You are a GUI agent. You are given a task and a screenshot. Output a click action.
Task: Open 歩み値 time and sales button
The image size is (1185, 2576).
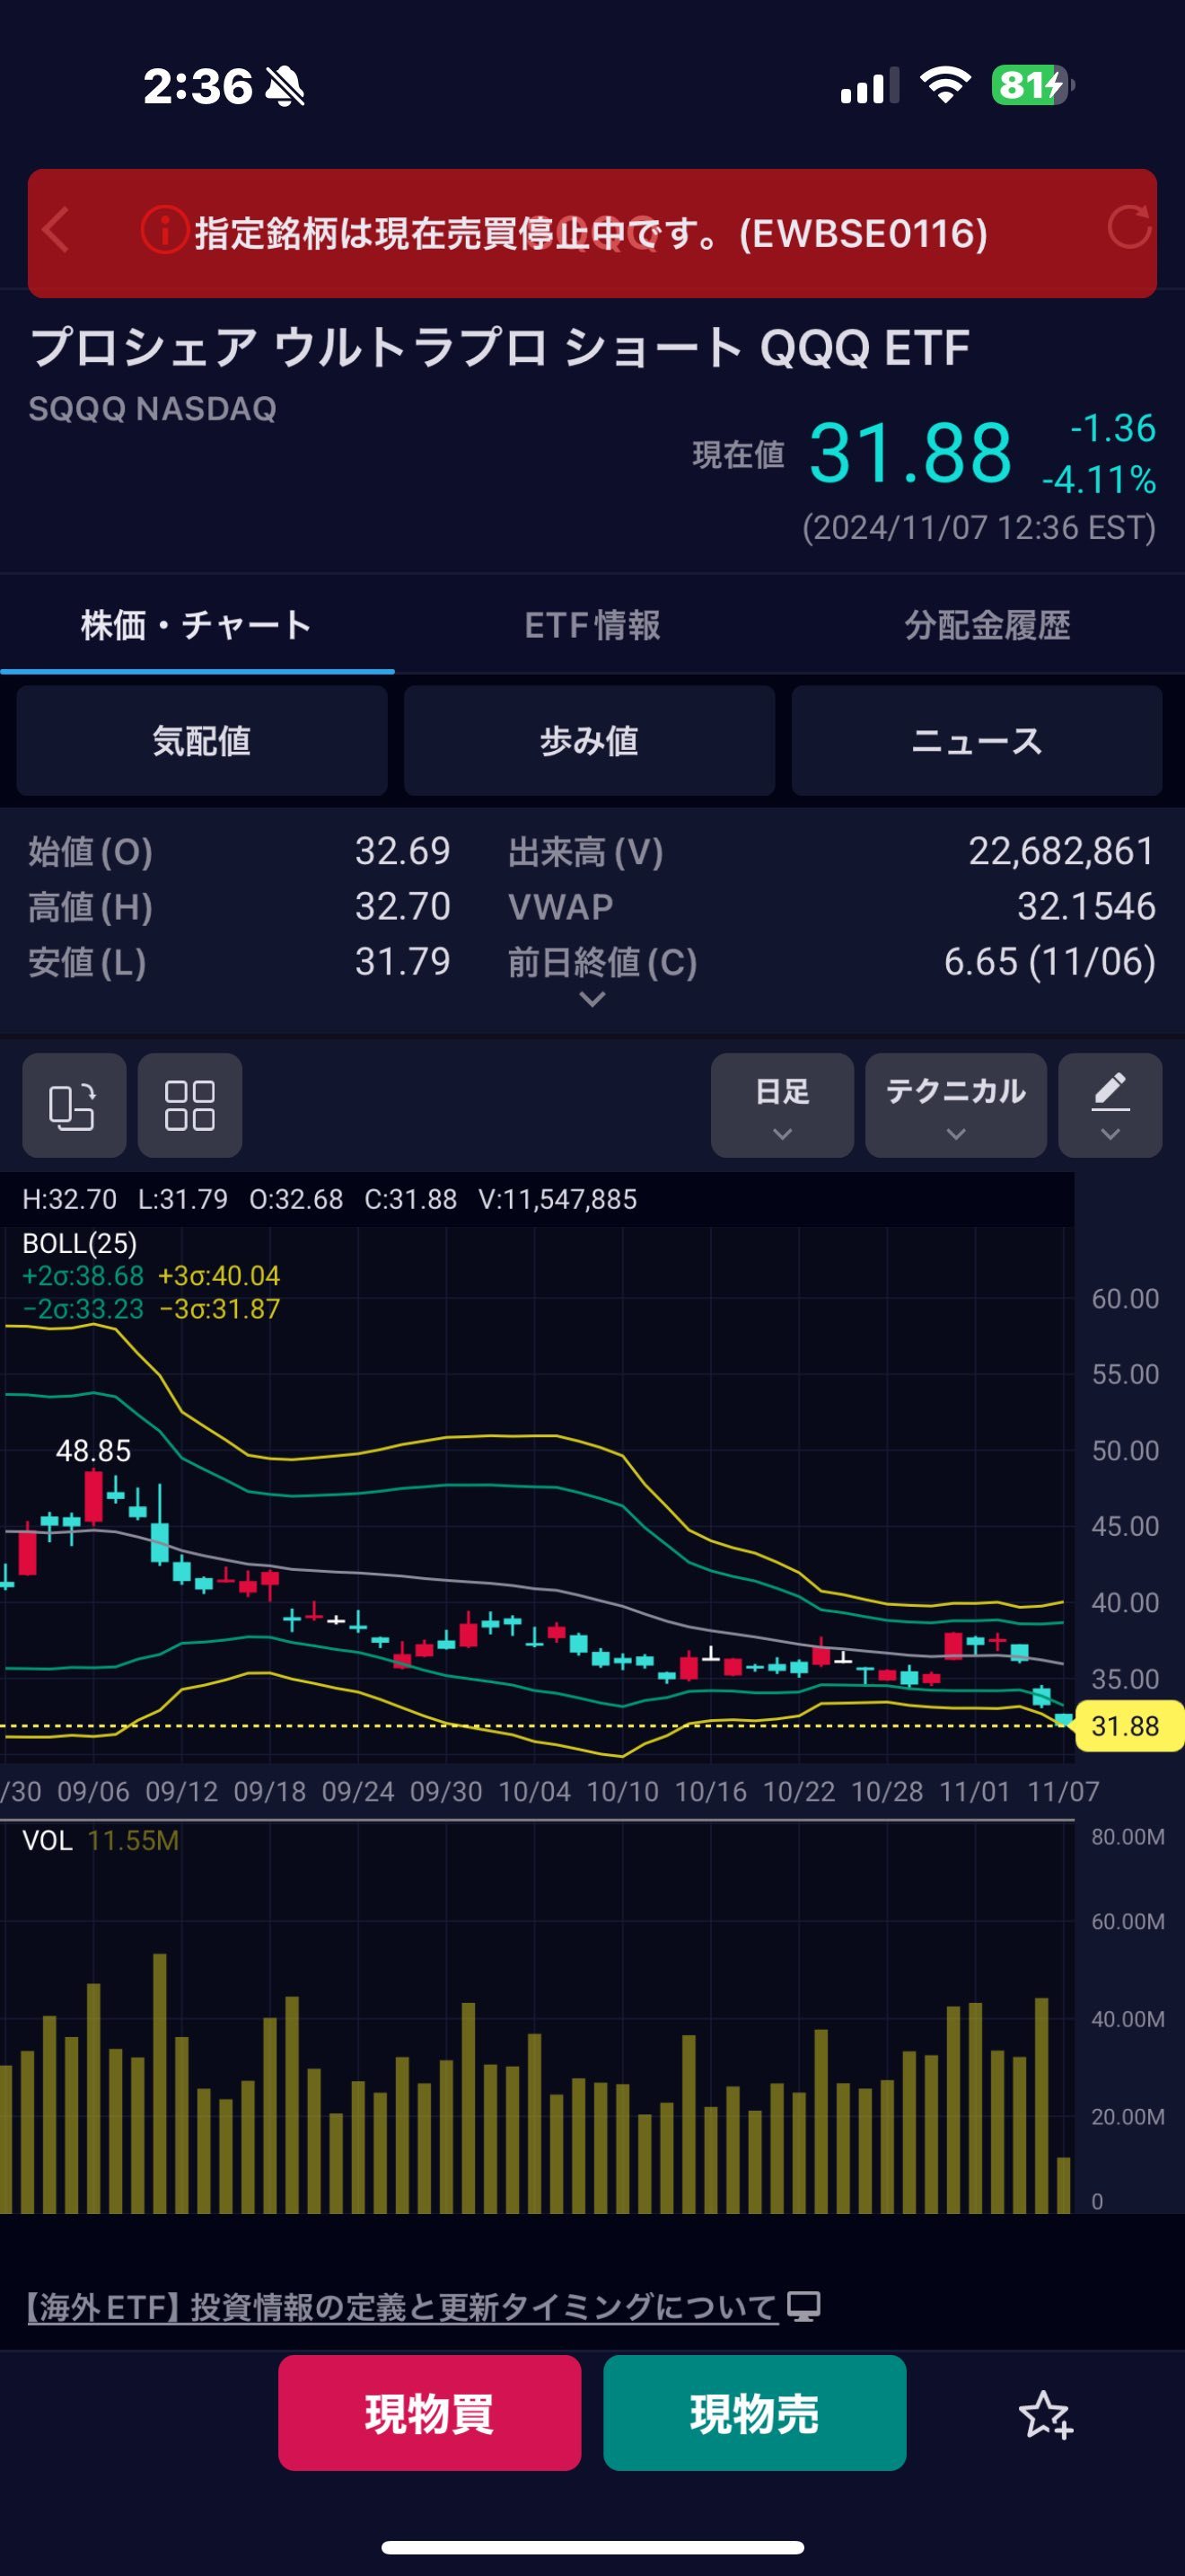[x=590, y=741]
